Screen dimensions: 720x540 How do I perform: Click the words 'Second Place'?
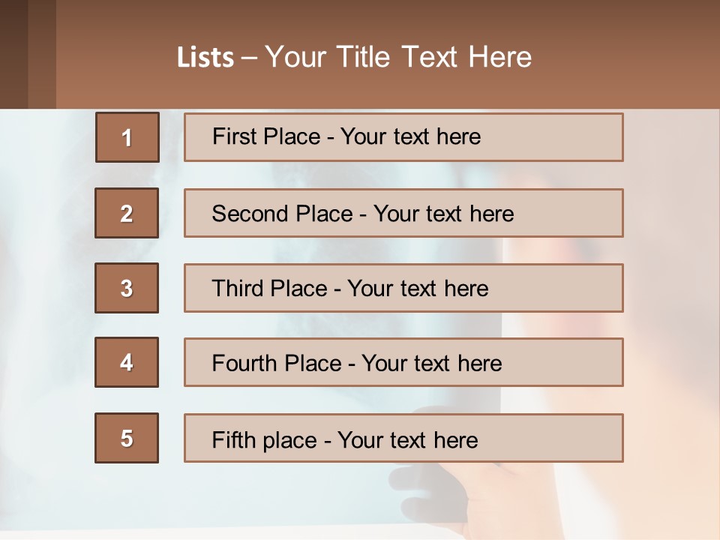[x=283, y=214]
